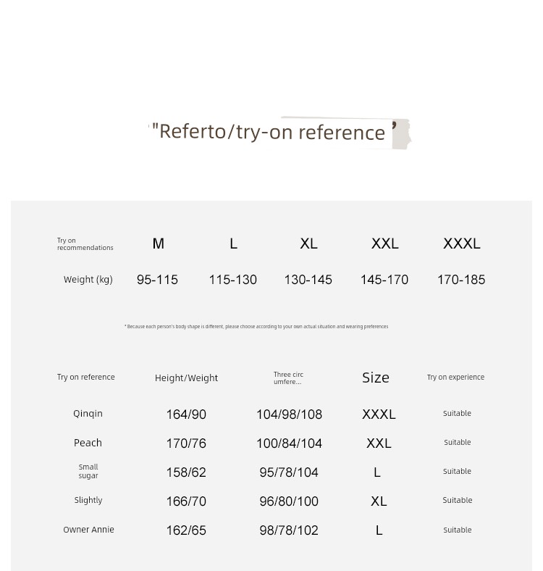This screenshot has height=571, width=543.
Task: Choose the 130-145 weight range
Action: point(308,280)
